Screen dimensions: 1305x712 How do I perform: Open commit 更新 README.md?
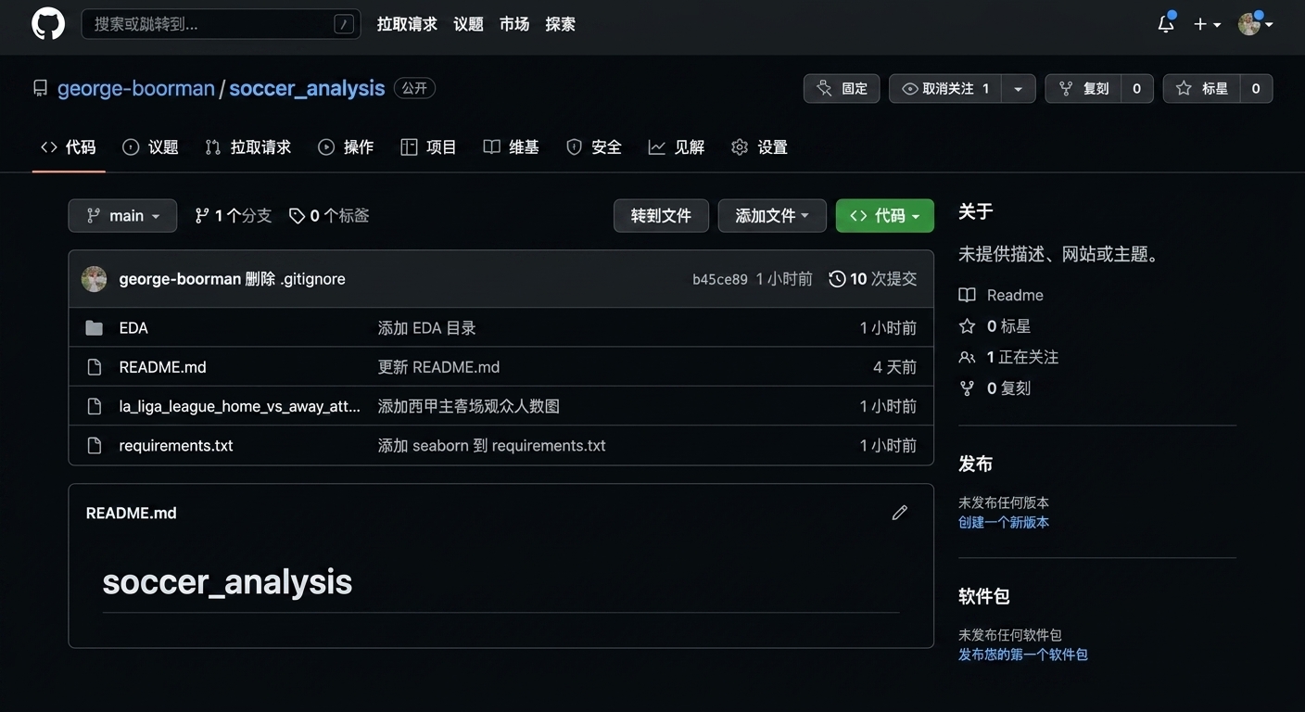coord(438,367)
